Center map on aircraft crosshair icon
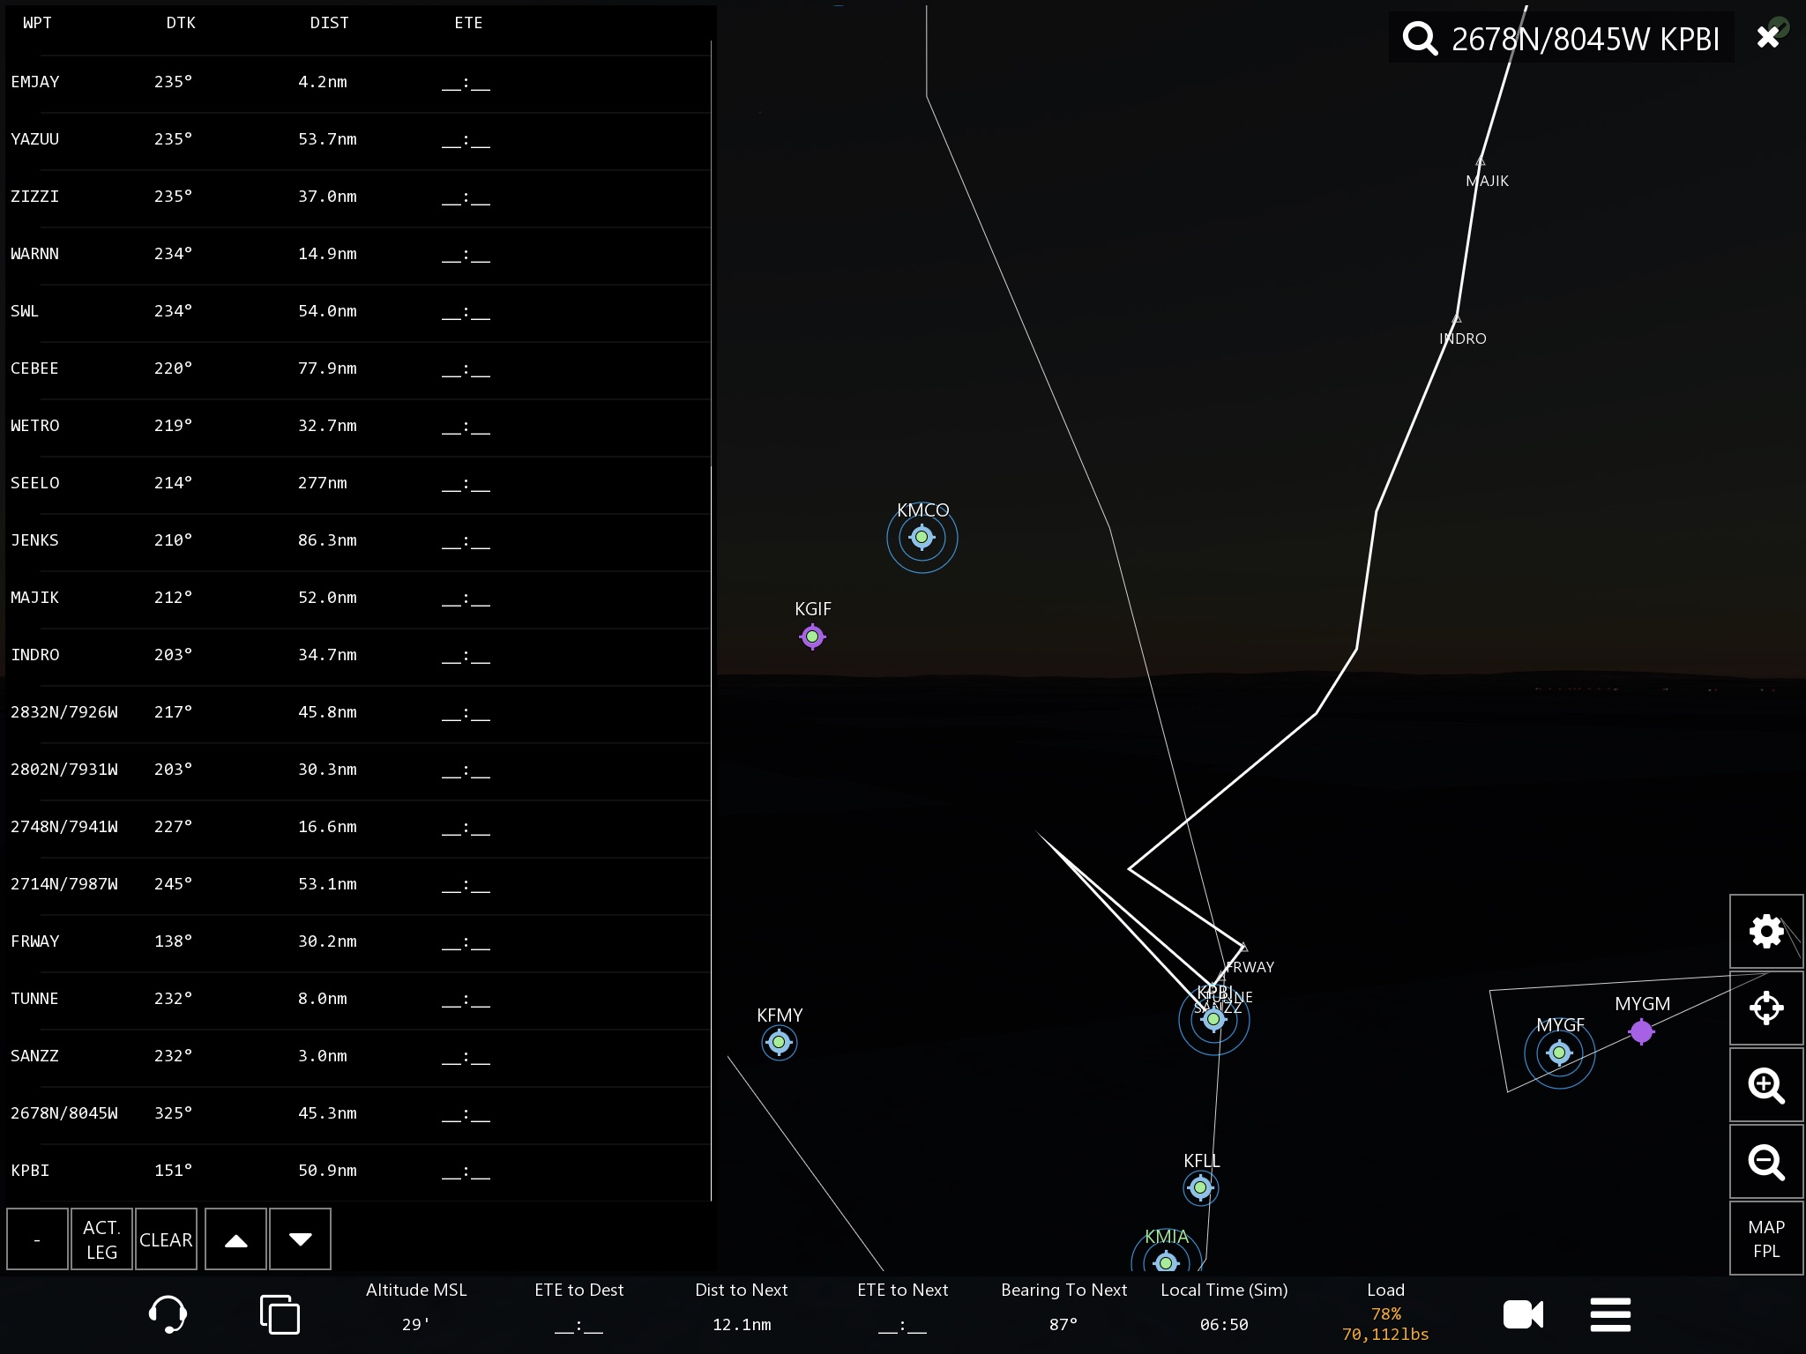Screen dimensions: 1806x1354 [x=1765, y=1008]
